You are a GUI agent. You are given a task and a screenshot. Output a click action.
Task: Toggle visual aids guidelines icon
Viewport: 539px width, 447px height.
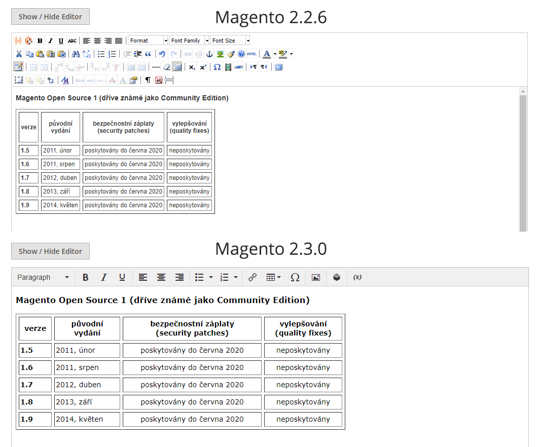[177, 67]
